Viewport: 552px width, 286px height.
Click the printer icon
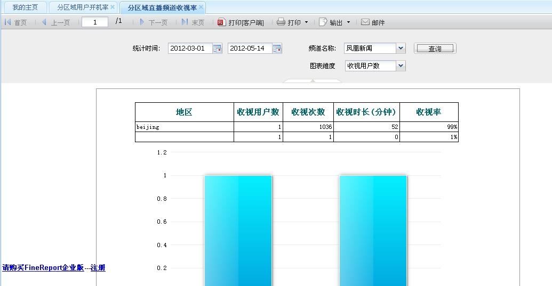pos(281,22)
